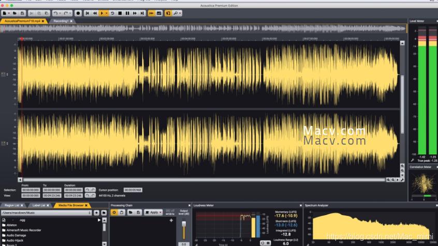Select the Media File Browser tab

pyautogui.click(x=71, y=205)
